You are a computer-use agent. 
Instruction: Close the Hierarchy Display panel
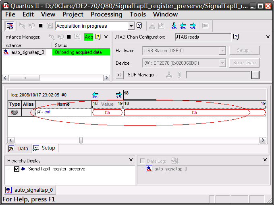tap(131, 160)
